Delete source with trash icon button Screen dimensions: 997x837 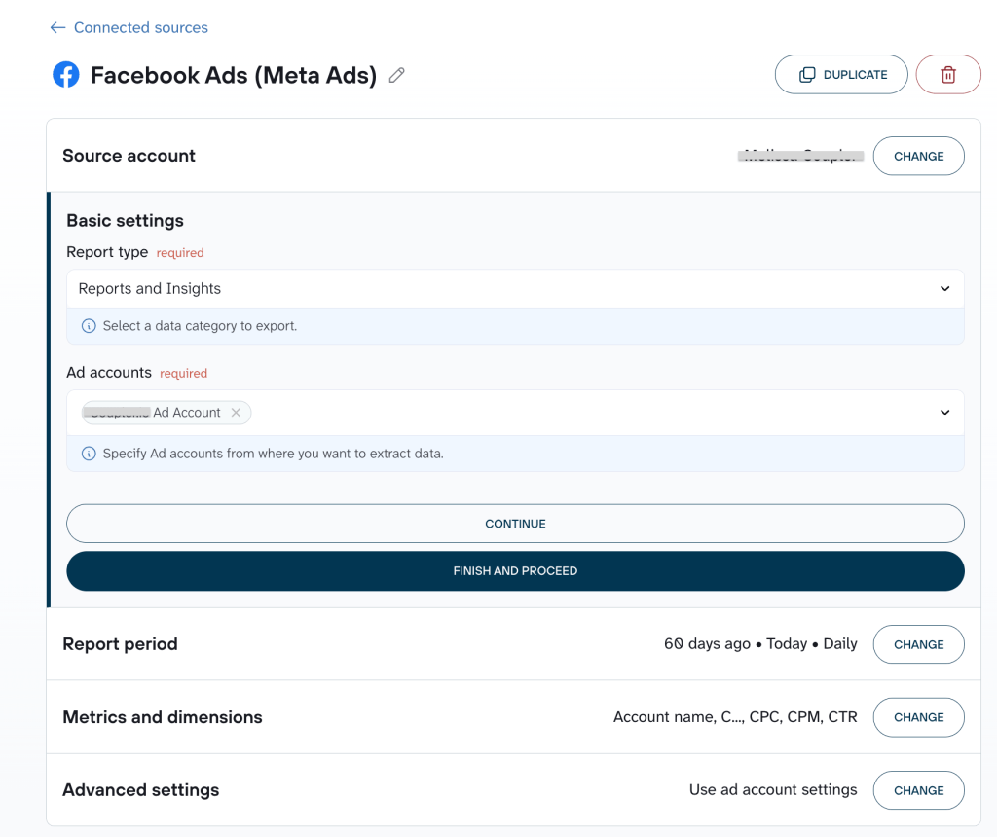pyautogui.click(x=948, y=74)
